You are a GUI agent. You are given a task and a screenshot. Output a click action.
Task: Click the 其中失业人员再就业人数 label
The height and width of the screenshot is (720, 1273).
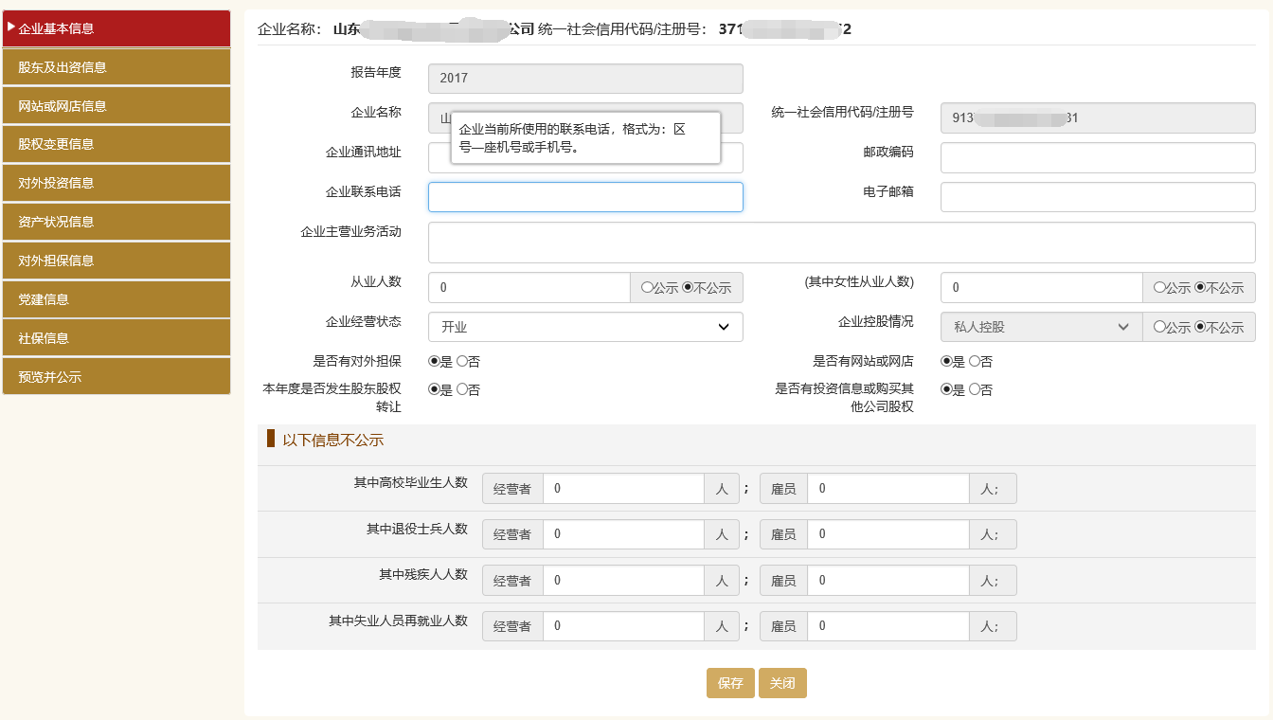point(399,621)
